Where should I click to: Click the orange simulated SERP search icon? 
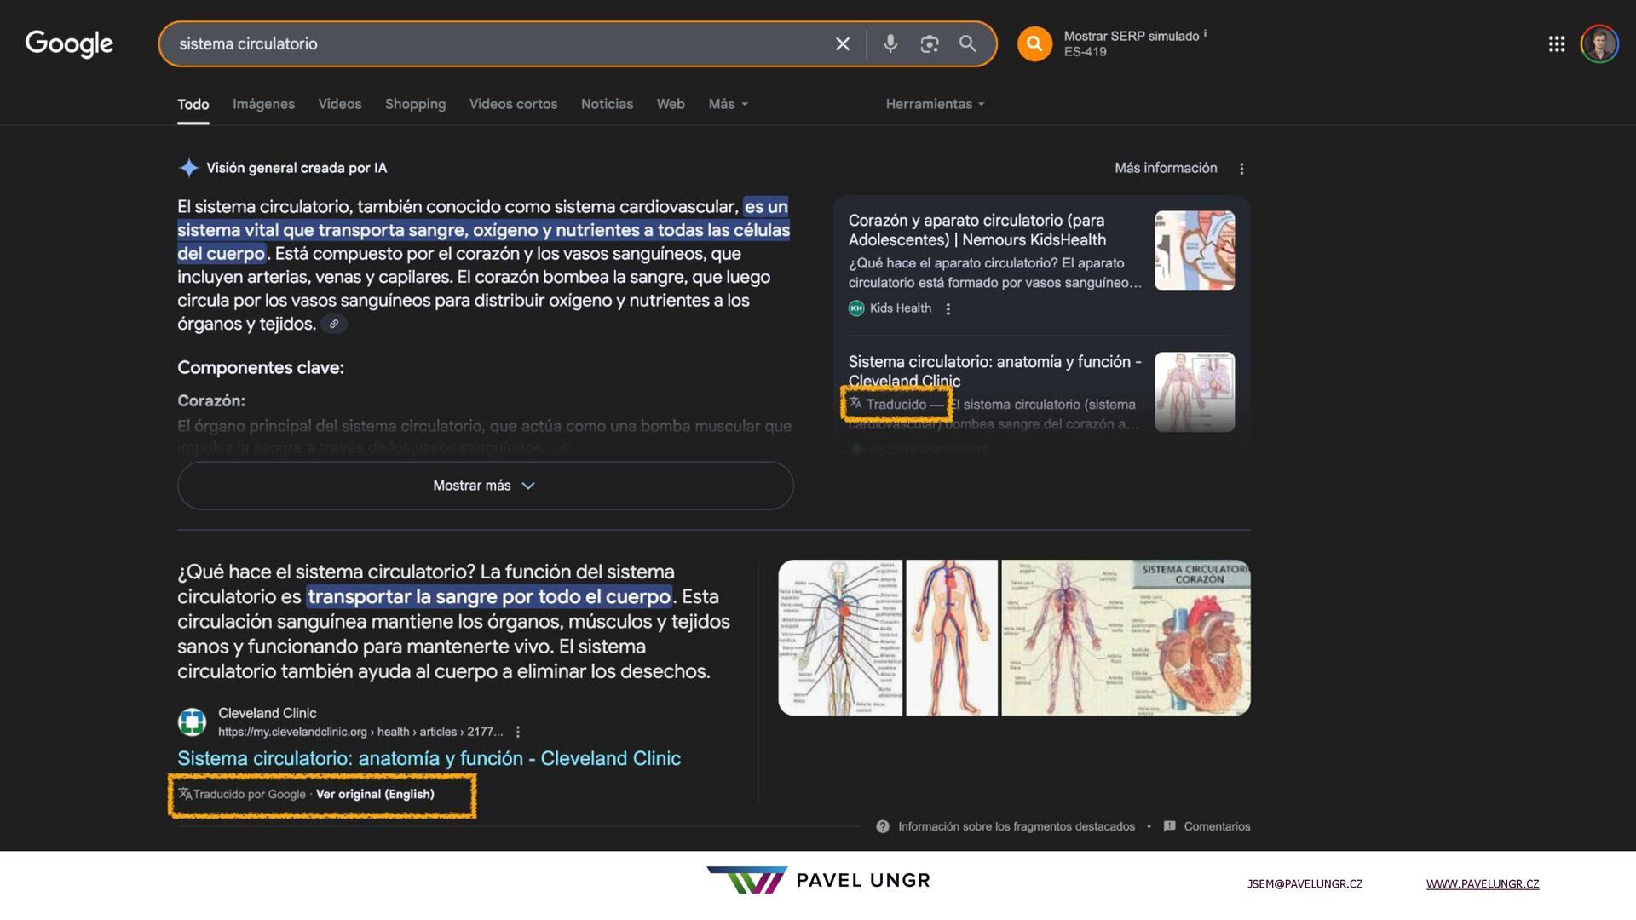(x=1034, y=44)
